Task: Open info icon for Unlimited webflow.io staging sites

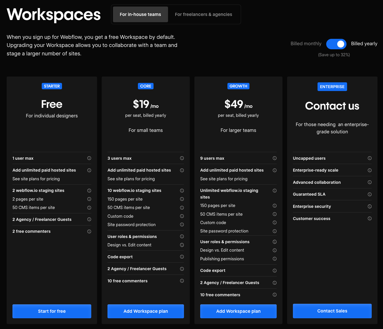Action: click(275, 191)
